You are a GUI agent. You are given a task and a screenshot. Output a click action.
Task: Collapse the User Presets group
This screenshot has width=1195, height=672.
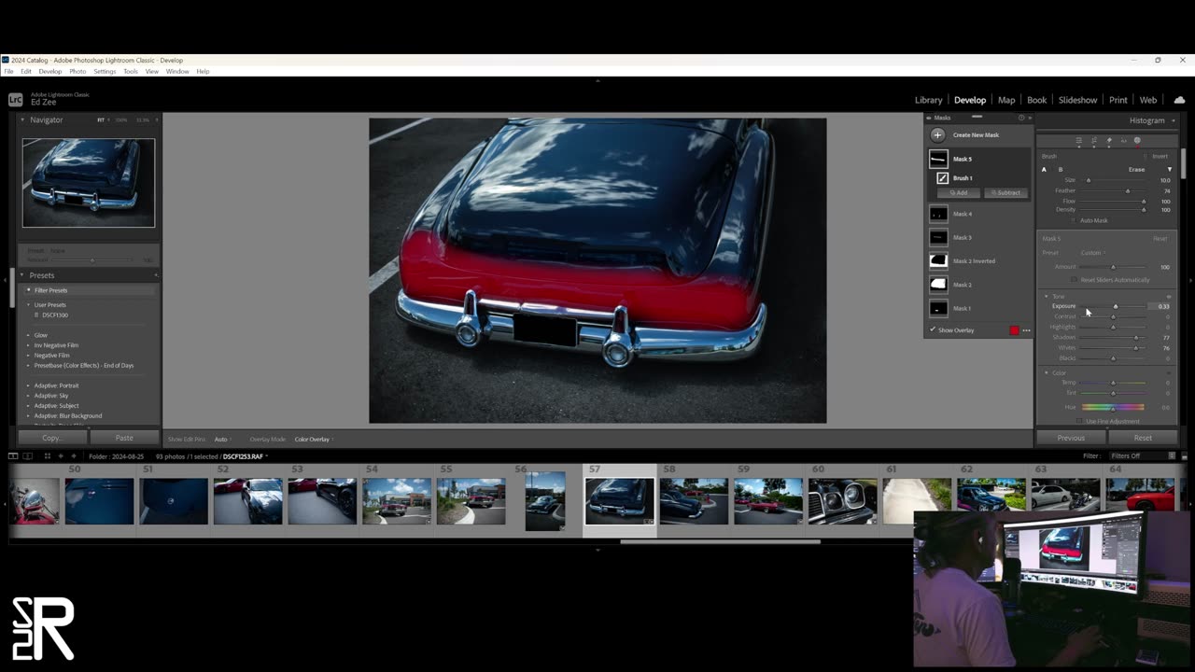pos(28,304)
